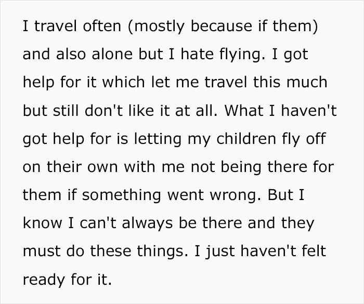This screenshot has width=364, height=304.
Task: Click the phrase "their own"
Action: tap(82, 167)
